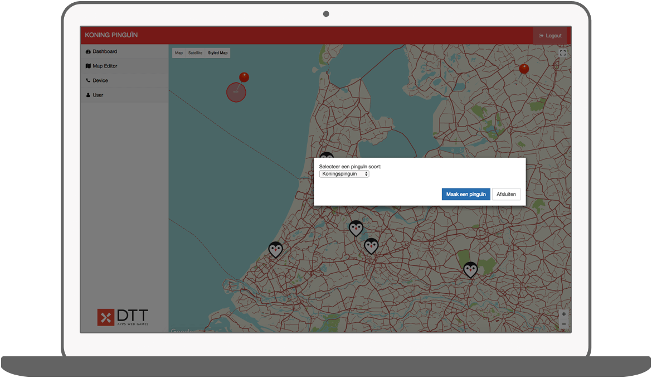Click the DTT logo in the sidebar
Image resolution: width=652 pixels, height=378 pixels.
coord(123,317)
